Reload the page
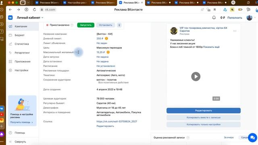This screenshot has width=258, height=145. [34, 10]
